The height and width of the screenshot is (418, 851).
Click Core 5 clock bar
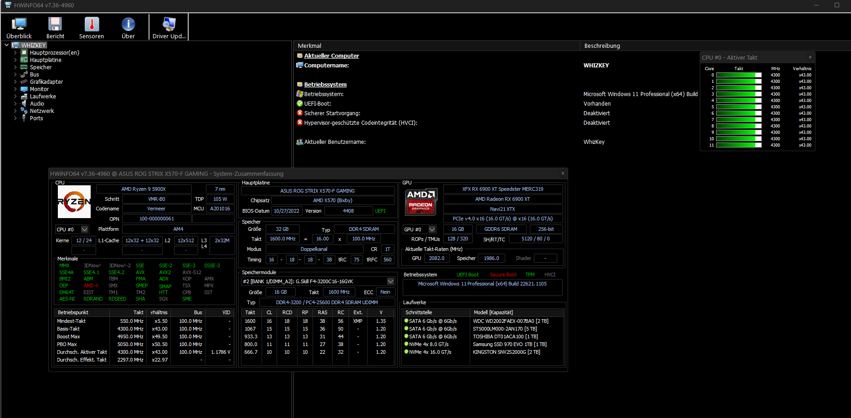tap(738, 107)
